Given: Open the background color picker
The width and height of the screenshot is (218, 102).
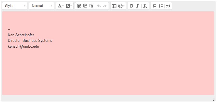Looking at the screenshot, I should coord(69,6).
